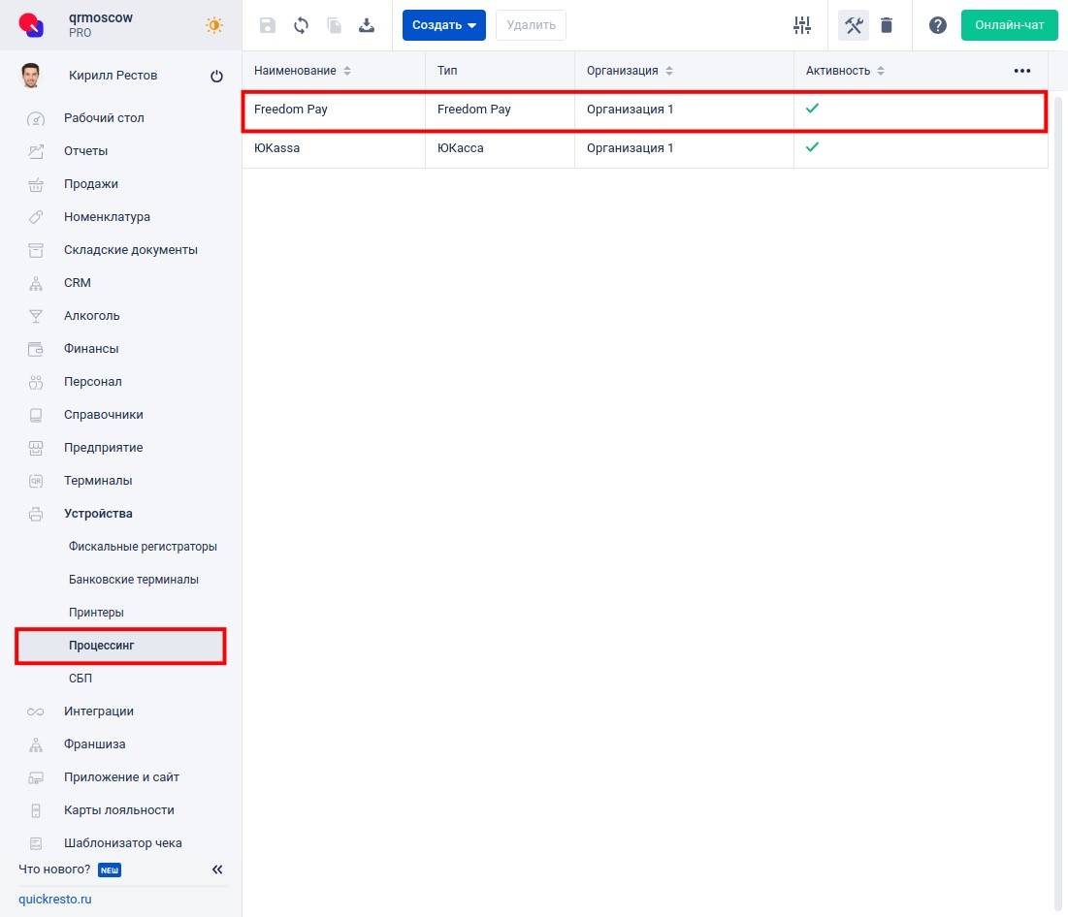
Task: Go to Фискальные регистраторы section
Action: [143, 547]
